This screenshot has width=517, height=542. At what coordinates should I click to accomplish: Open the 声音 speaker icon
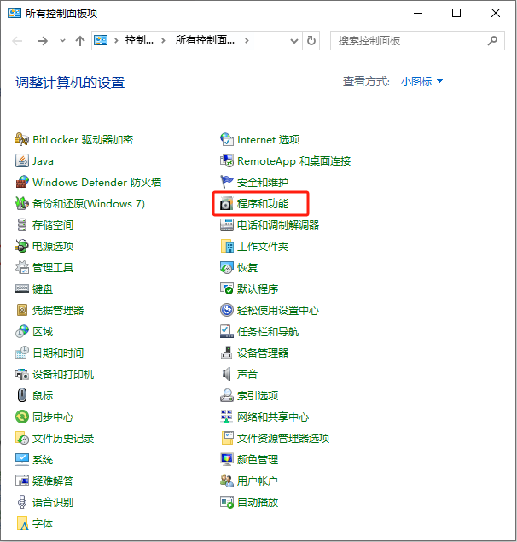[x=227, y=374]
